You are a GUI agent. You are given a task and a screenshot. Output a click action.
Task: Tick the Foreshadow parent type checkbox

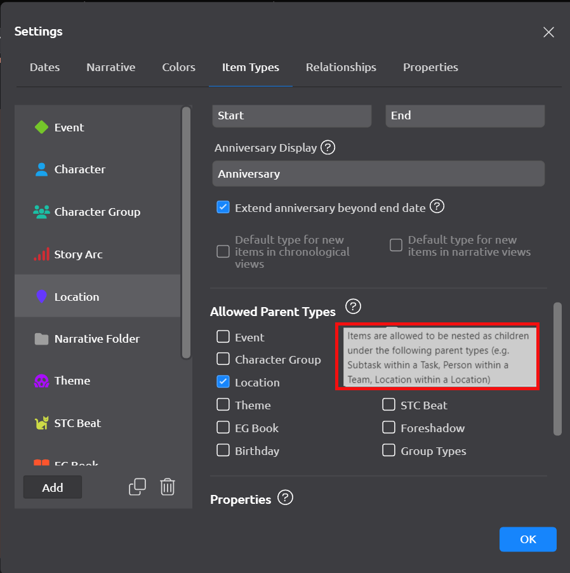click(x=389, y=428)
